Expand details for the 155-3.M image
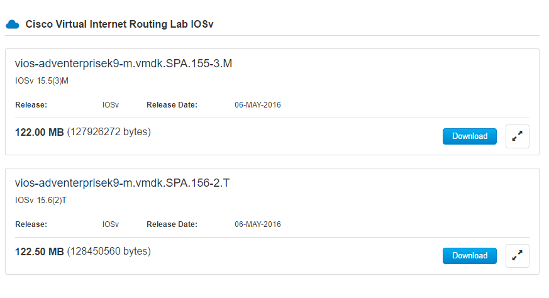 click(x=517, y=136)
